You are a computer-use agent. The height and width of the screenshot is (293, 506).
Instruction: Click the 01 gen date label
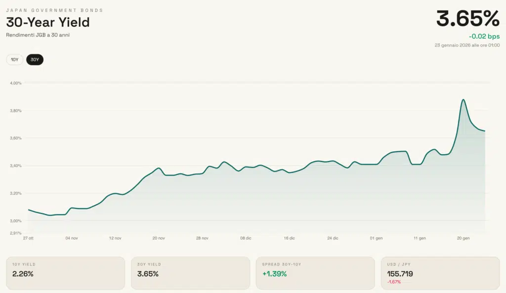(376, 238)
